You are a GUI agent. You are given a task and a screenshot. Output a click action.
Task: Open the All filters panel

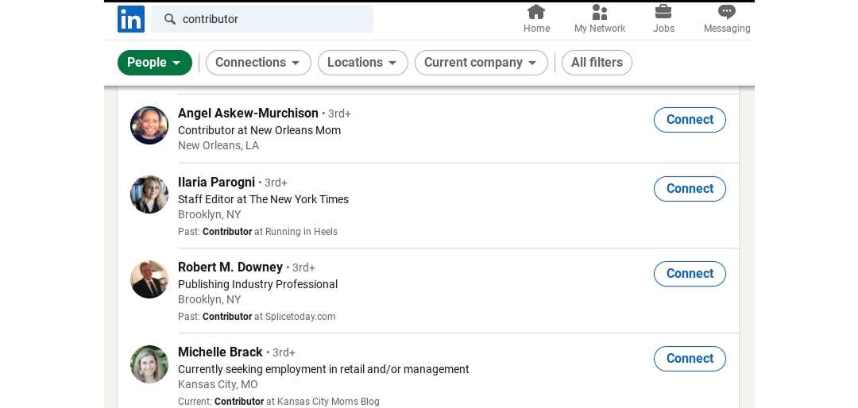(597, 63)
